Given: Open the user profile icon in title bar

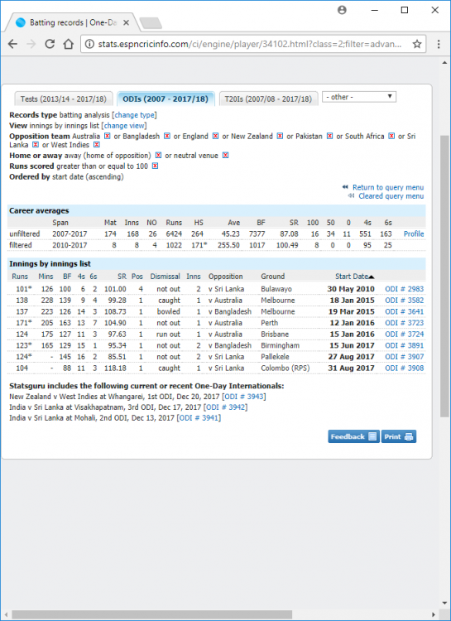Looking at the screenshot, I should click(342, 10).
